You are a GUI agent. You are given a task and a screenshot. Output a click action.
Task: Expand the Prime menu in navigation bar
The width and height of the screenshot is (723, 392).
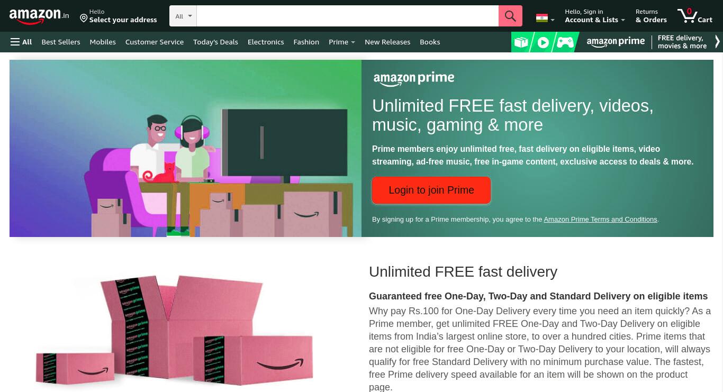342,42
